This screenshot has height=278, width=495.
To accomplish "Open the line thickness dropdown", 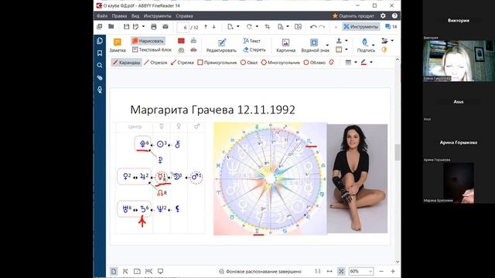I will tap(350, 63).
